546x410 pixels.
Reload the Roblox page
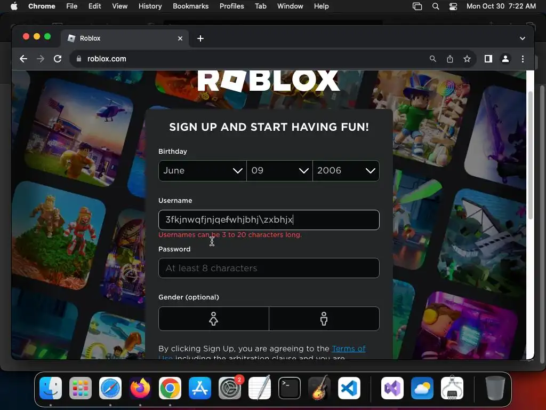[x=58, y=59]
